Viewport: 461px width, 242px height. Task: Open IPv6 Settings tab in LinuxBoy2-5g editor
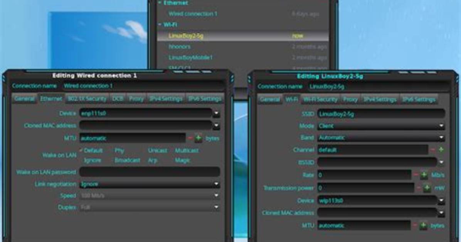pyautogui.click(x=419, y=99)
